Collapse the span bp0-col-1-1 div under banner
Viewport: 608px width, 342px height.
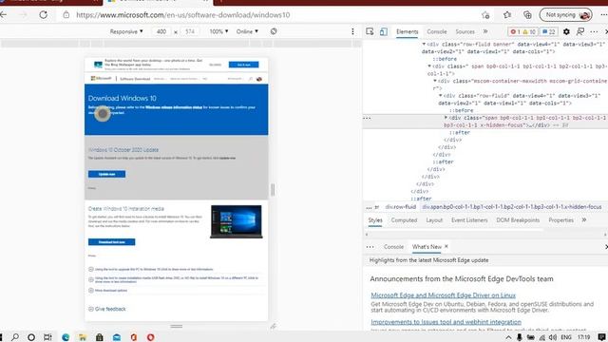click(x=429, y=66)
